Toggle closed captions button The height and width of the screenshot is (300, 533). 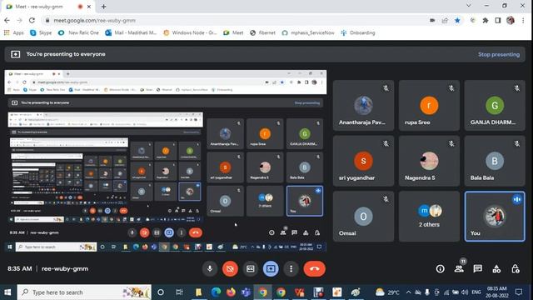[x=251, y=268]
